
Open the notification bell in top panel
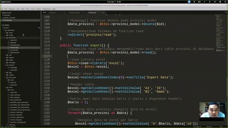point(220,2)
